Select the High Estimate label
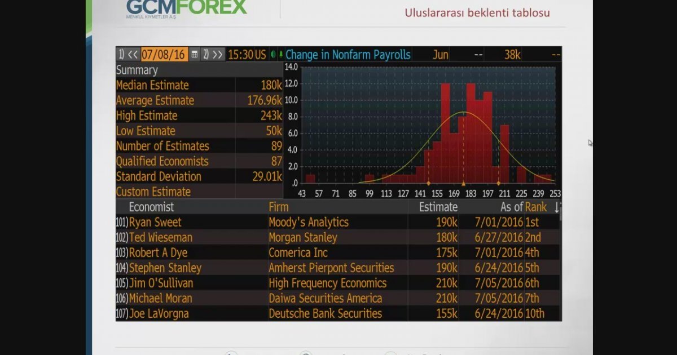The height and width of the screenshot is (355, 677). [x=147, y=116]
